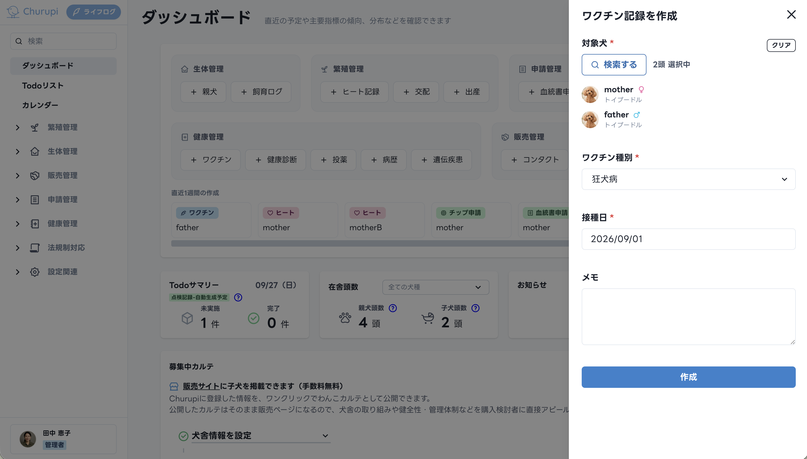Click the + 親犬 quick-add button
The image size is (807, 459).
point(203,92)
